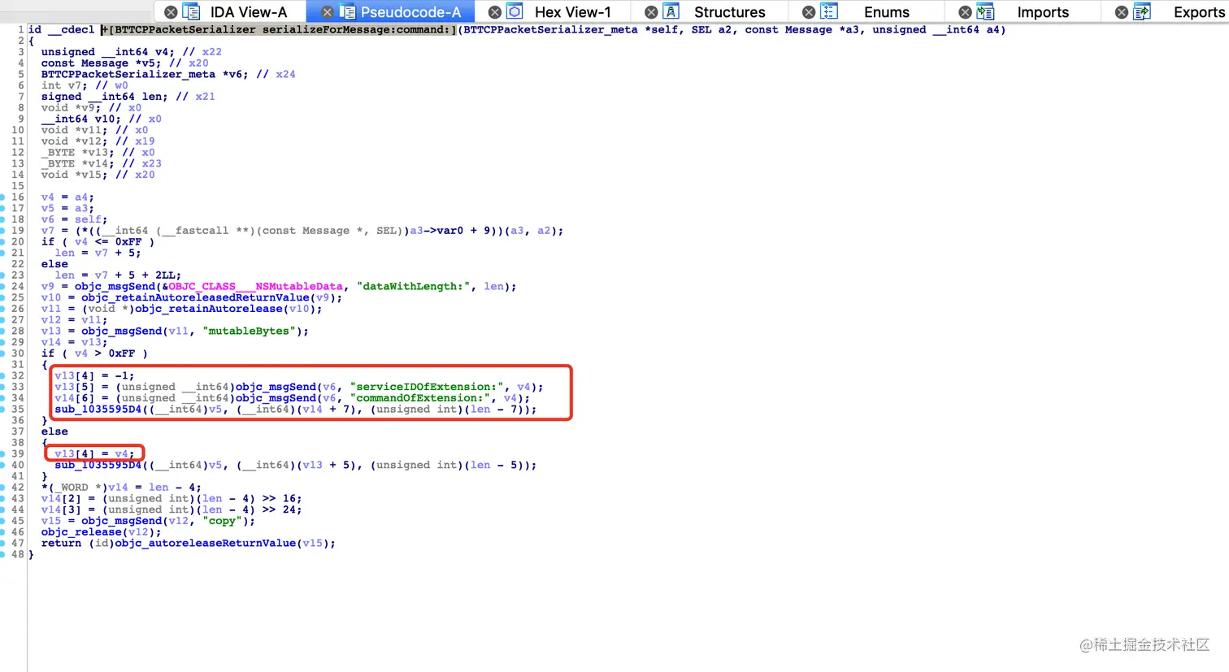The image size is (1229, 672).
Task: Click objc_retainAutoreleasedReturnValue on line 25
Action: 195,298
